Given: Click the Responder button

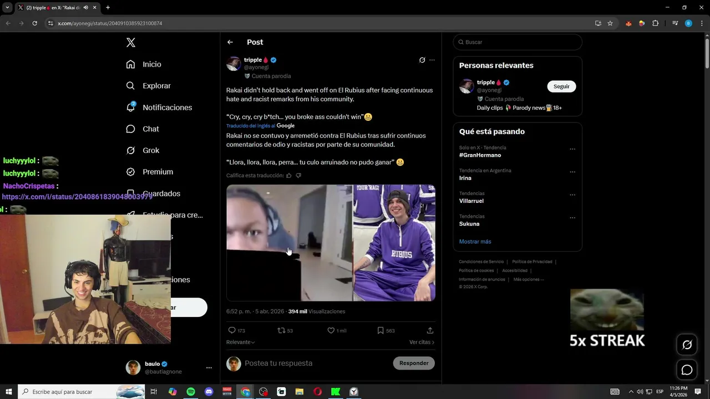Looking at the screenshot, I should pyautogui.click(x=414, y=364).
